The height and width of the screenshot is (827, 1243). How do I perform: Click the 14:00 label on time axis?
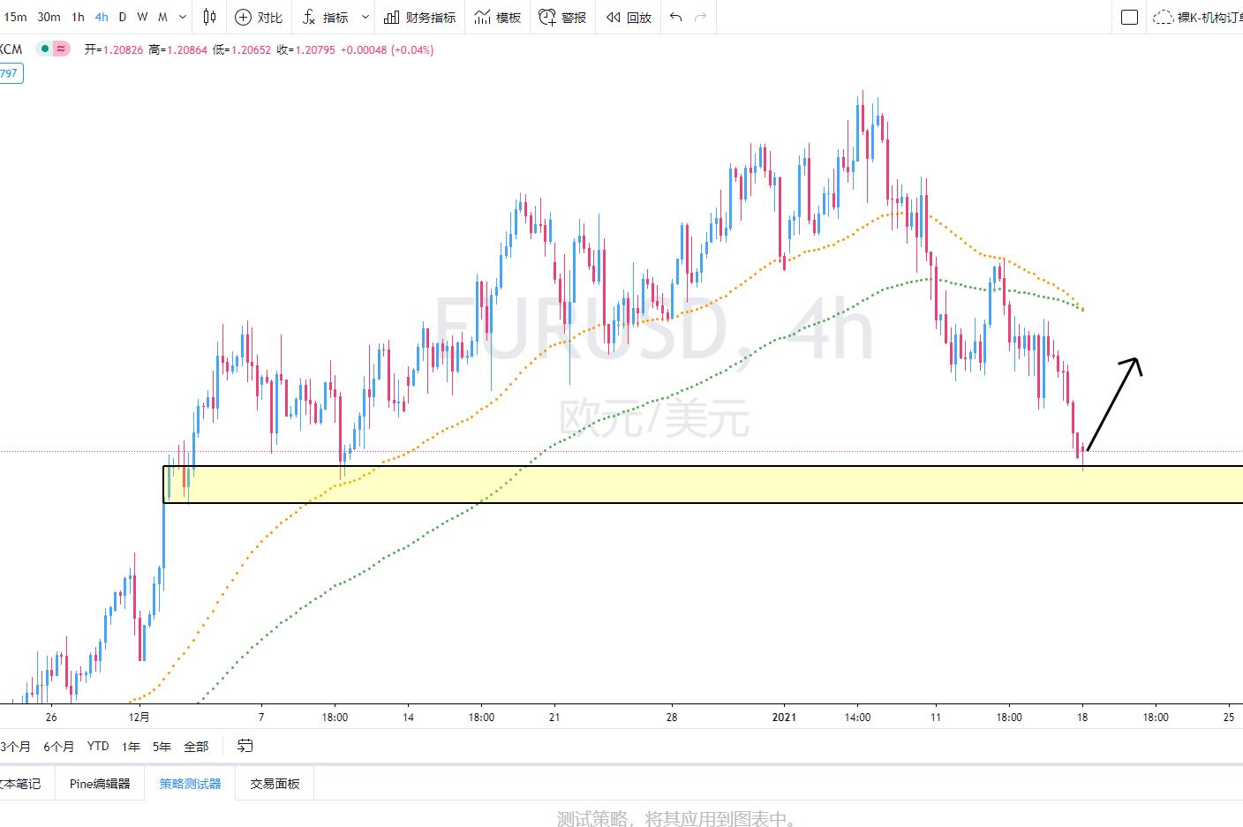pos(857,717)
